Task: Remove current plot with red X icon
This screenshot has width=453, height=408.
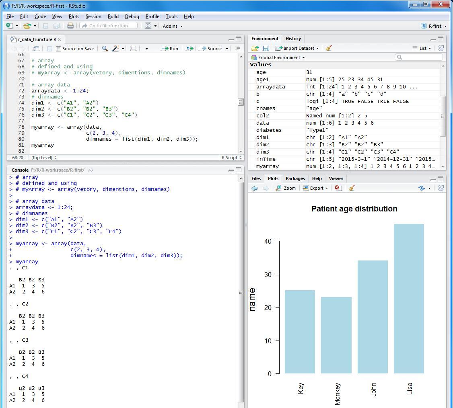Action: [x=338, y=188]
